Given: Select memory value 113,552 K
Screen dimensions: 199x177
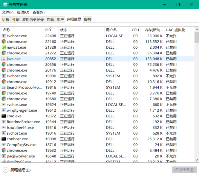Looking at the screenshot, I should click(154, 41).
